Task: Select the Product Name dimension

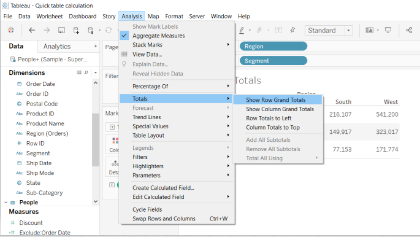Action: click(45, 123)
